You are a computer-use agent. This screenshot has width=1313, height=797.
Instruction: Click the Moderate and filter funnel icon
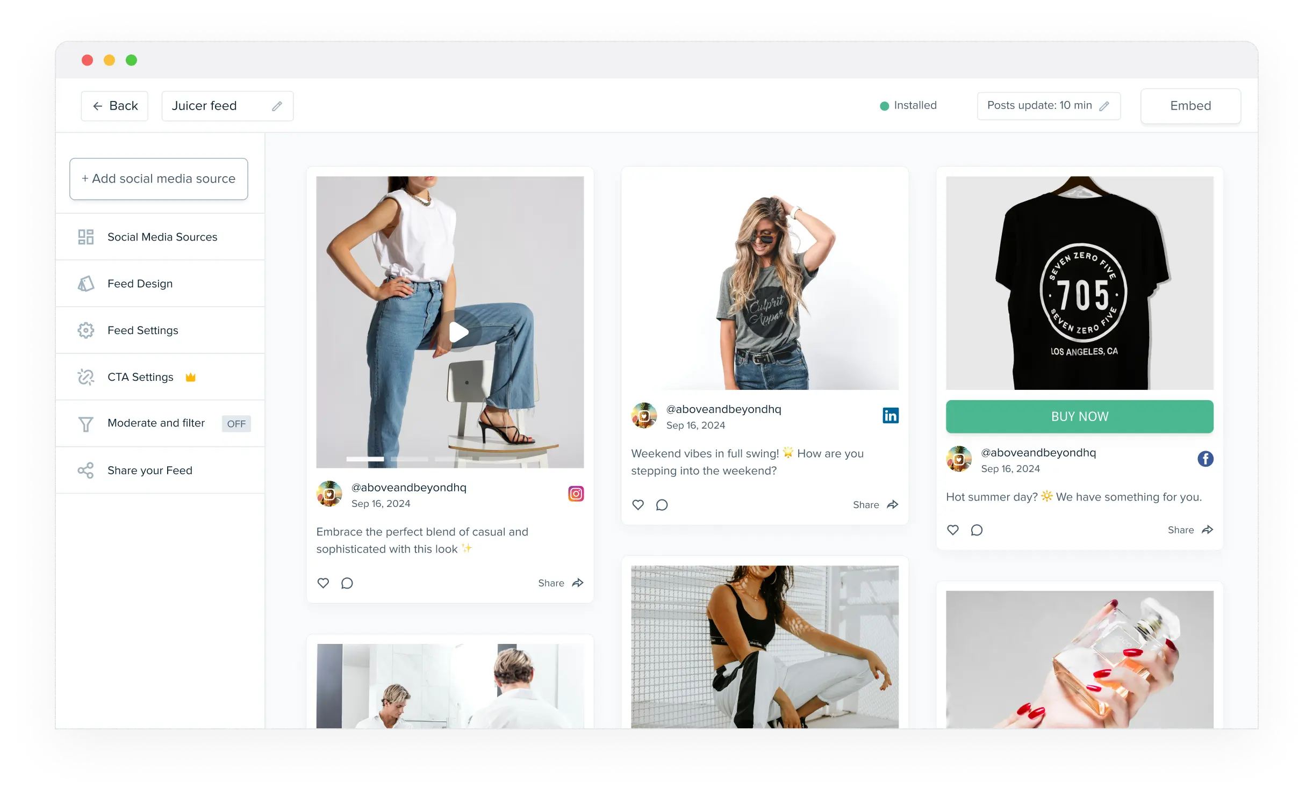pos(85,424)
